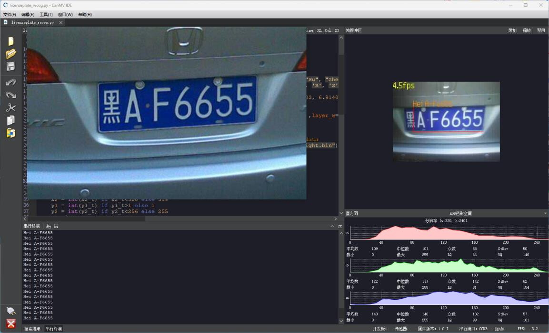Click the 帧缓冲区 panel title
The height and width of the screenshot is (333, 549).
354,30
